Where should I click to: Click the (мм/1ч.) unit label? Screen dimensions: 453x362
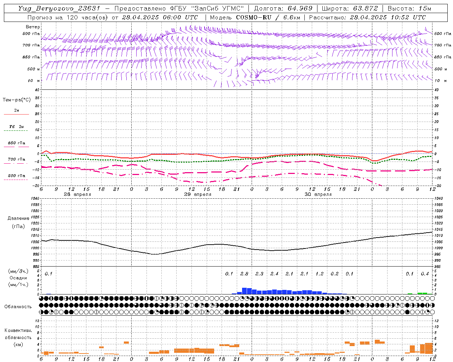(x=18, y=285)
